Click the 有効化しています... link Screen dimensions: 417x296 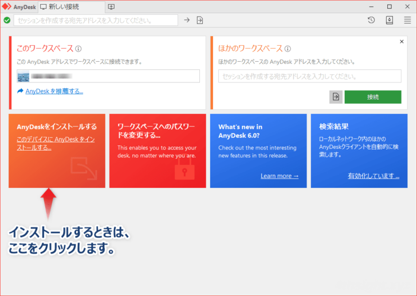(373, 176)
